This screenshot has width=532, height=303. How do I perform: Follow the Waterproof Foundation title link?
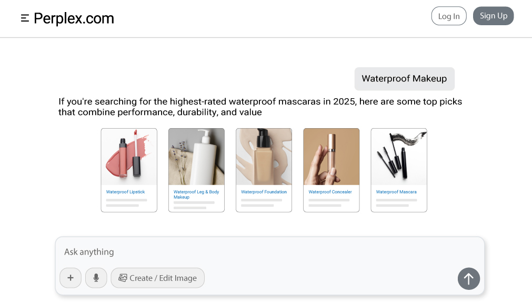(264, 192)
